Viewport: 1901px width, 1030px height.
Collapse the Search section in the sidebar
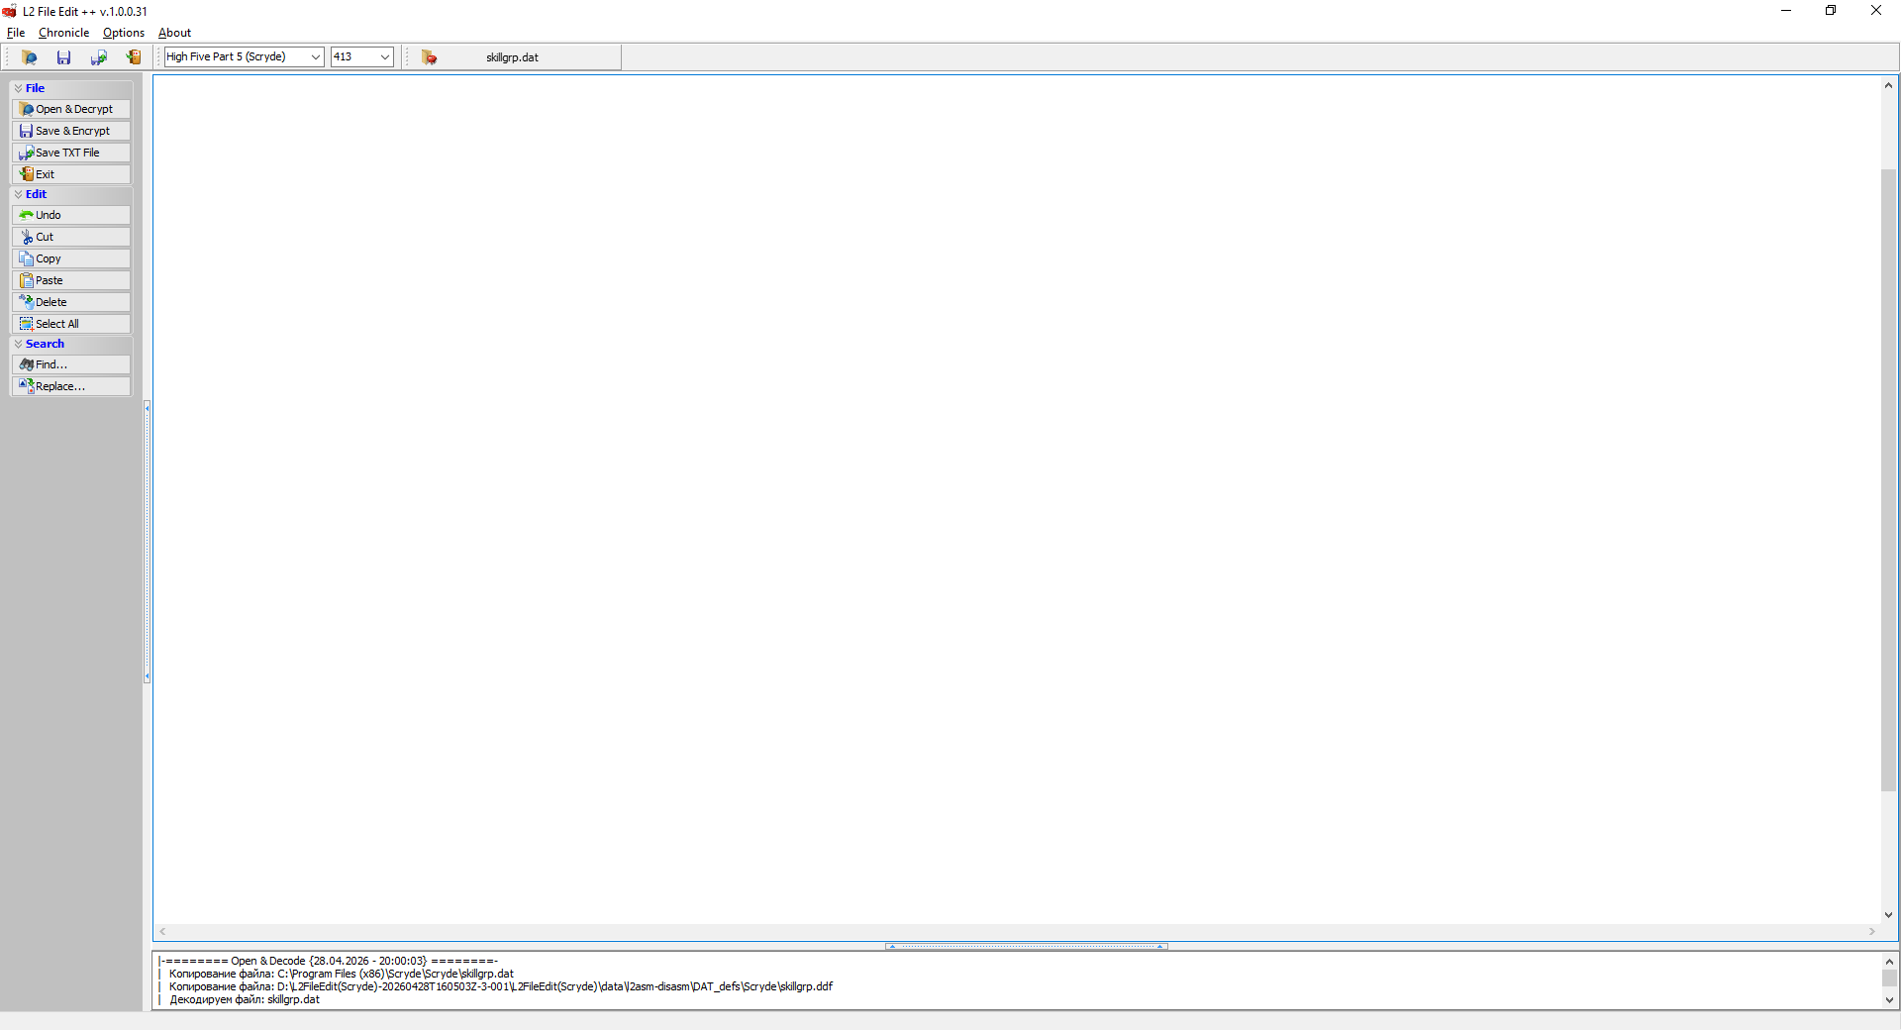tap(19, 344)
